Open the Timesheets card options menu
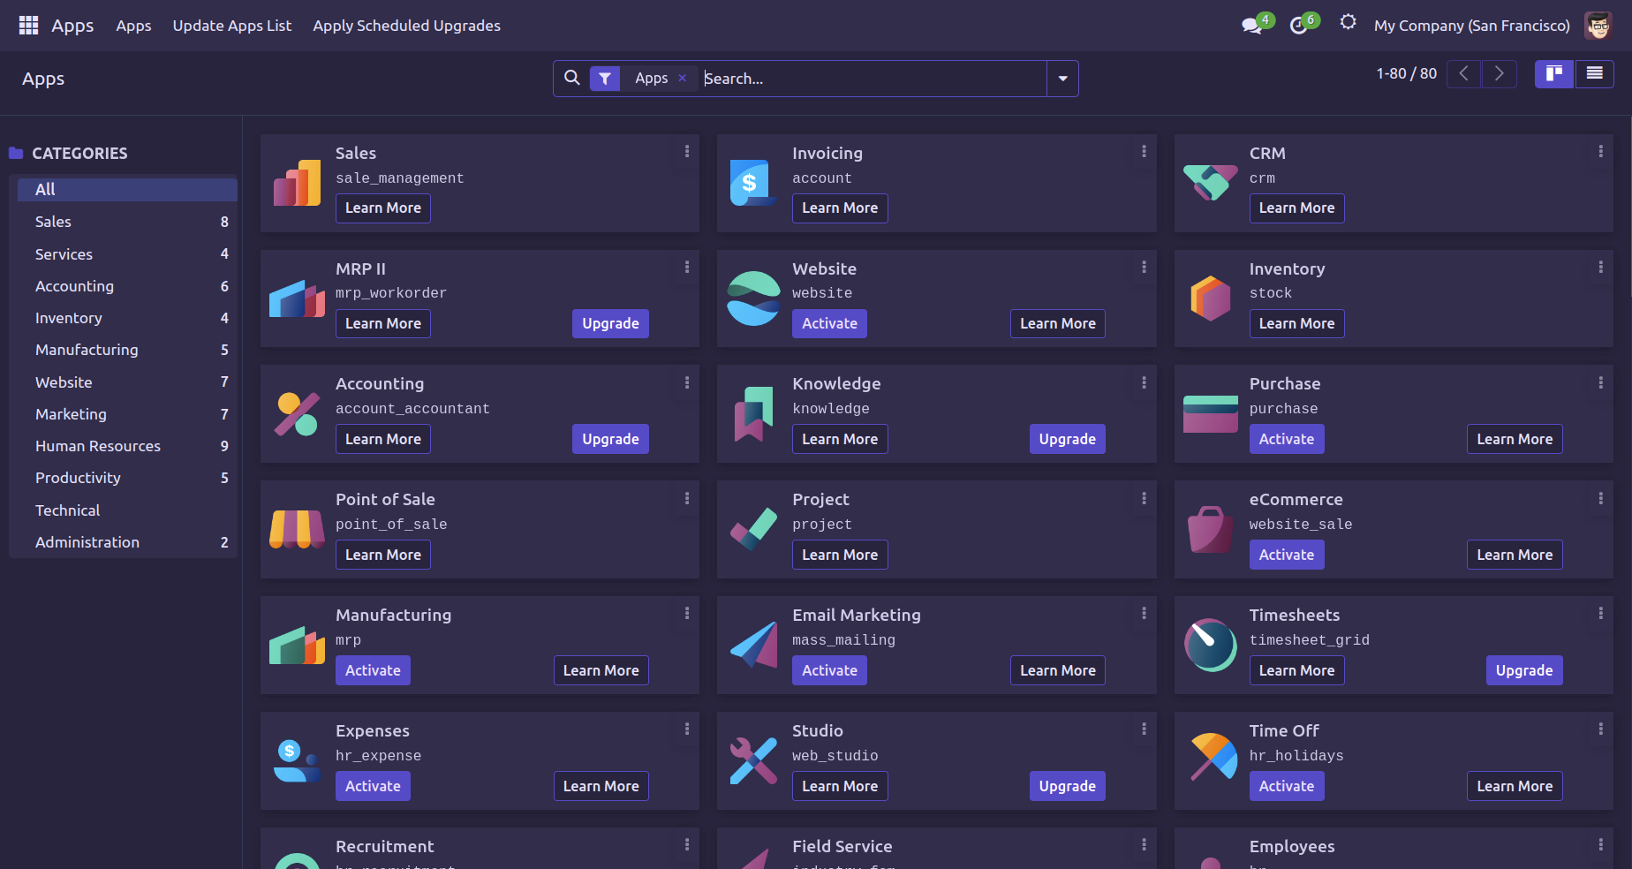Image resolution: width=1632 pixels, height=869 pixels. 1600,614
